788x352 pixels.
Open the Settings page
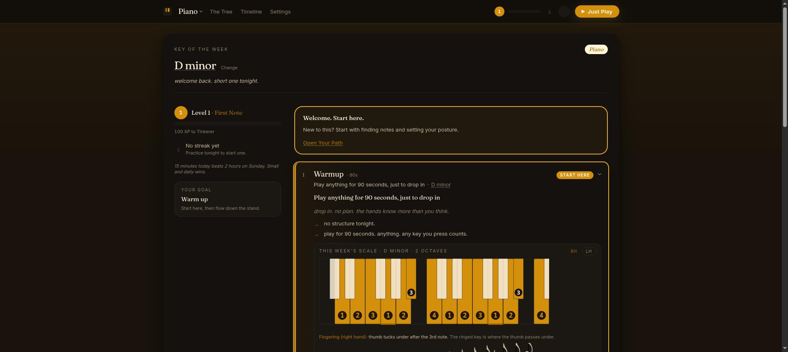(280, 11)
